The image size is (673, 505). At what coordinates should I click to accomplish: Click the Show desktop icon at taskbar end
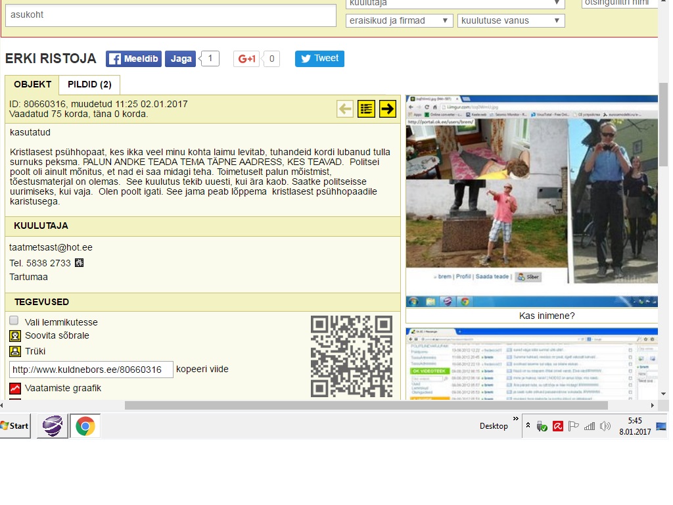pos(661,426)
